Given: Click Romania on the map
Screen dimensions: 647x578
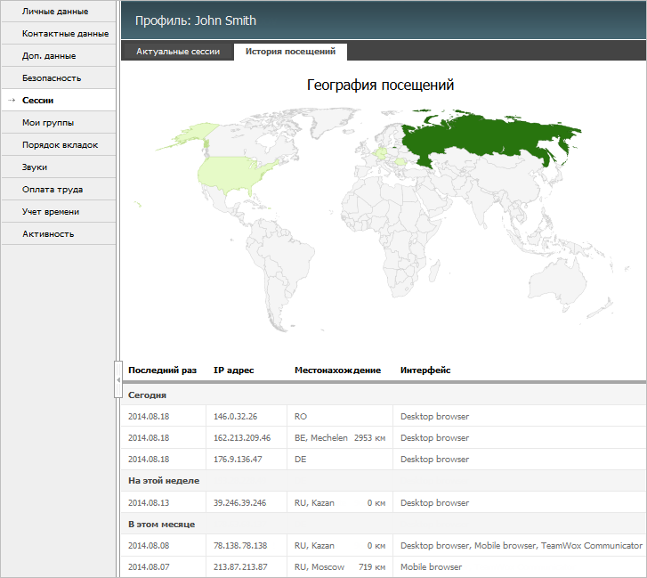Looking at the screenshot, I should [x=400, y=161].
